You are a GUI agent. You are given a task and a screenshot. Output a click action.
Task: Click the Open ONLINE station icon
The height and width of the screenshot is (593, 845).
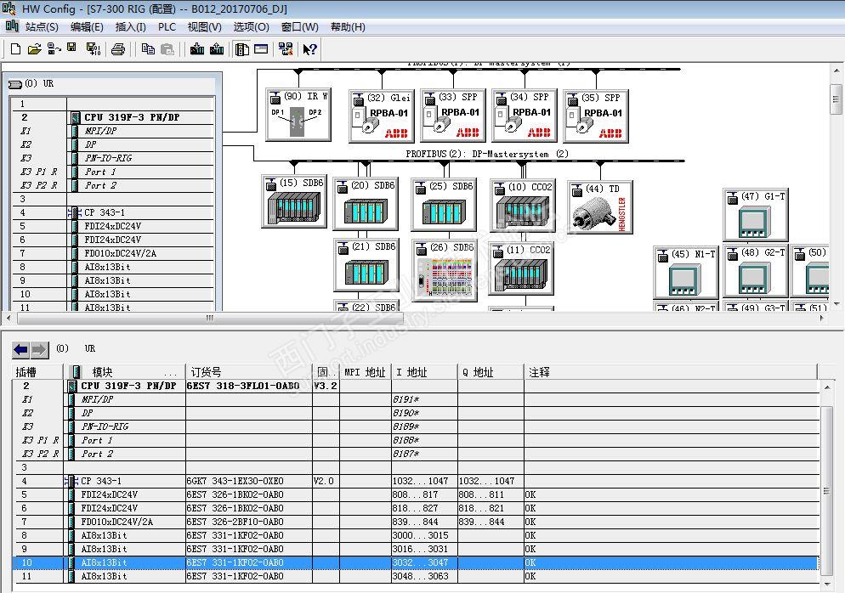(x=54, y=49)
